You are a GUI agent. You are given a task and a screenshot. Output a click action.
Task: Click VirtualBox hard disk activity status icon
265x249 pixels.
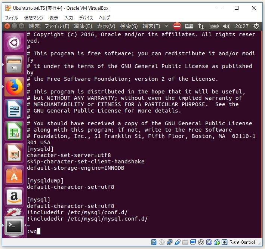154,242
